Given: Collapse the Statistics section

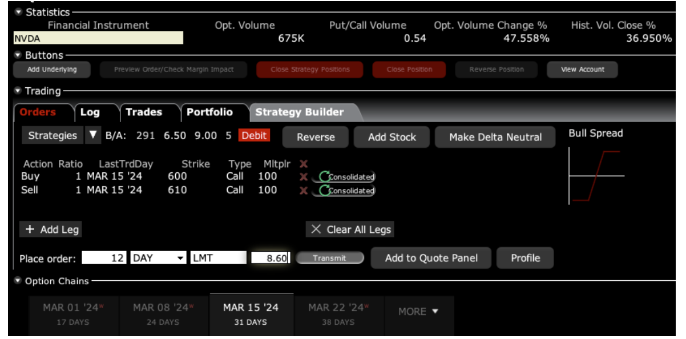Looking at the screenshot, I should click(x=18, y=12).
